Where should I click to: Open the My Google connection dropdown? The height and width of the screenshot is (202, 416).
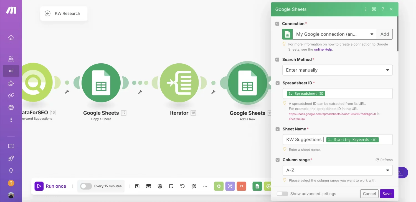point(335,34)
